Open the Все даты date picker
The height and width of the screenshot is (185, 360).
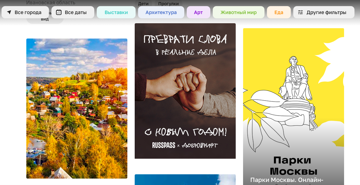click(x=73, y=12)
